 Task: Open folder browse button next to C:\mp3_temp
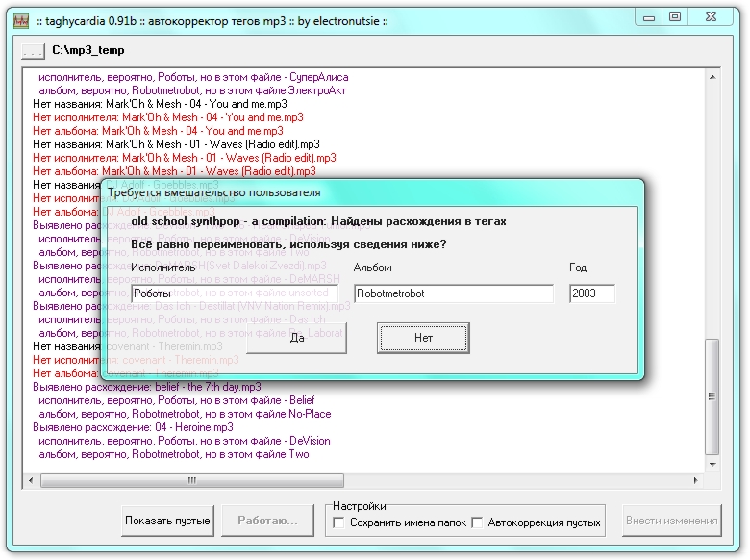tap(33, 50)
